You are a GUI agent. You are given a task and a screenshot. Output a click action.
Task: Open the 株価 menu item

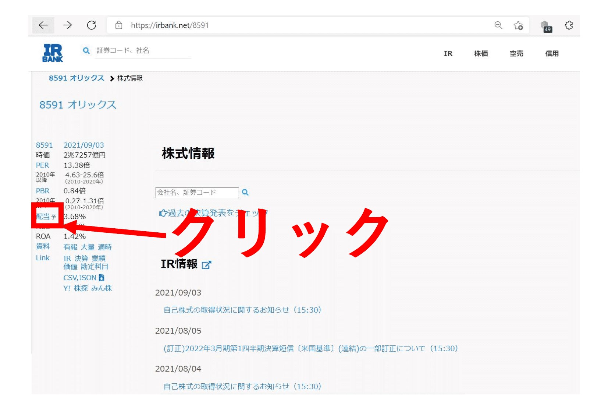(x=481, y=53)
